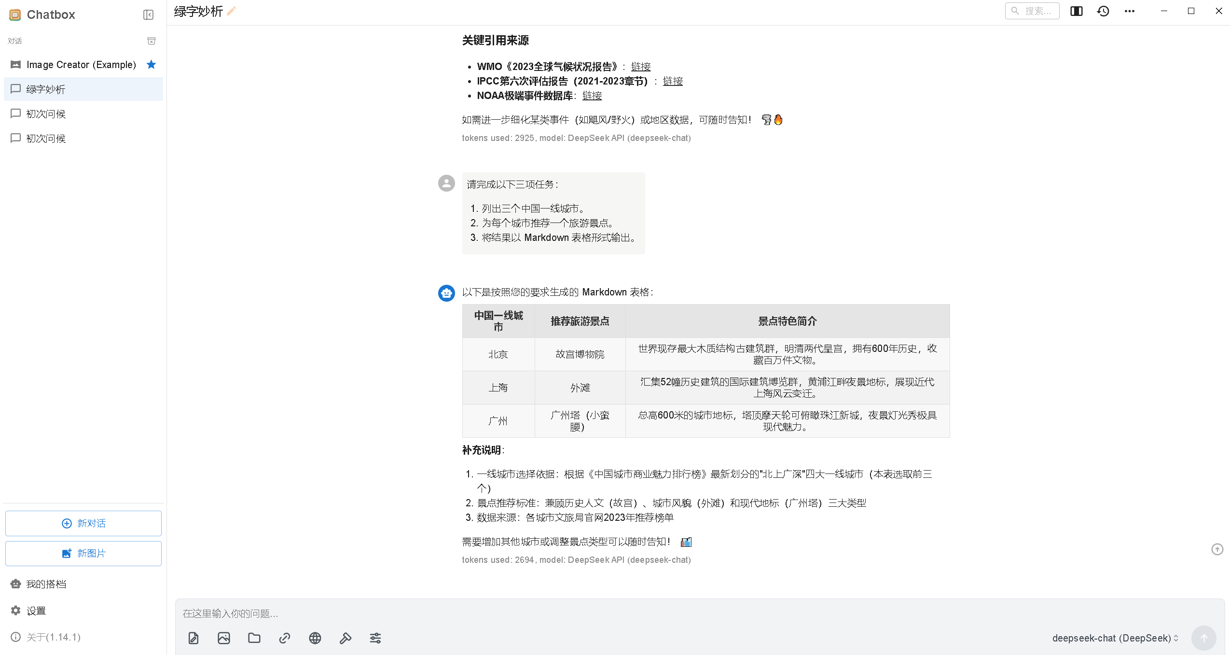Select the 绿字妙析 conversation in sidebar
The width and height of the screenshot is (1230, 655).
pos(83,89)
